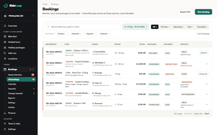Screen dimensions: 217x135
Task: Click the REQUESTED deposit badge
Action: [187, 82]
